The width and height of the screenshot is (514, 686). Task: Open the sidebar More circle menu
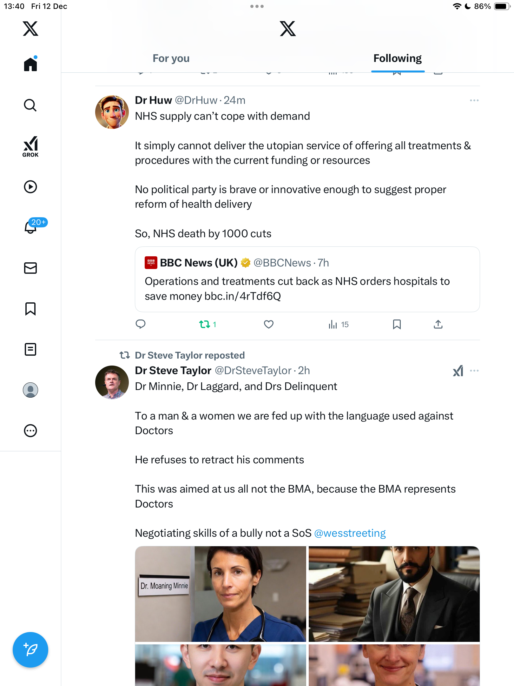tap(30, 431)
